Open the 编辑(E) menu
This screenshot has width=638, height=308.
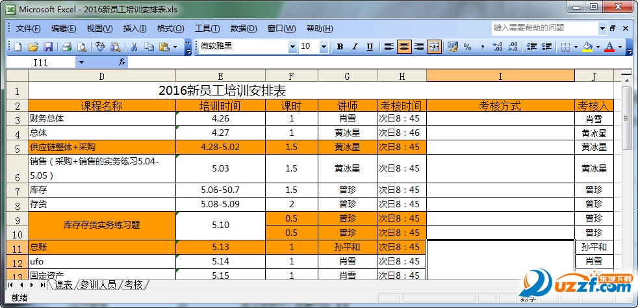(64, 29)
